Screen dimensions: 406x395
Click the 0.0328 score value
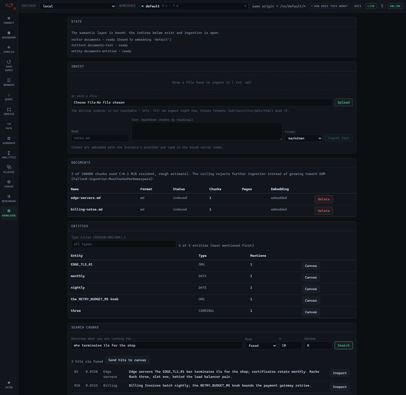click(x=92, y=372)
